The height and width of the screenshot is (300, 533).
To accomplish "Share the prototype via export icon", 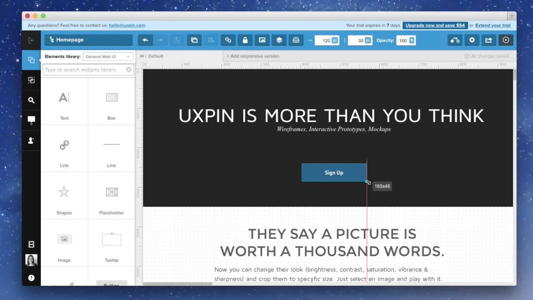I will [488, 40].
